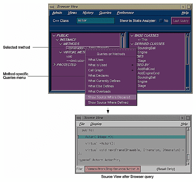Select Show Source Where Declared

click(109, 97)
